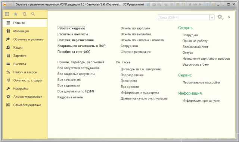The width and height of the screenshot is (239, 142).
Task: Create Больничный лист document
Action: click(x=195, y=47)
